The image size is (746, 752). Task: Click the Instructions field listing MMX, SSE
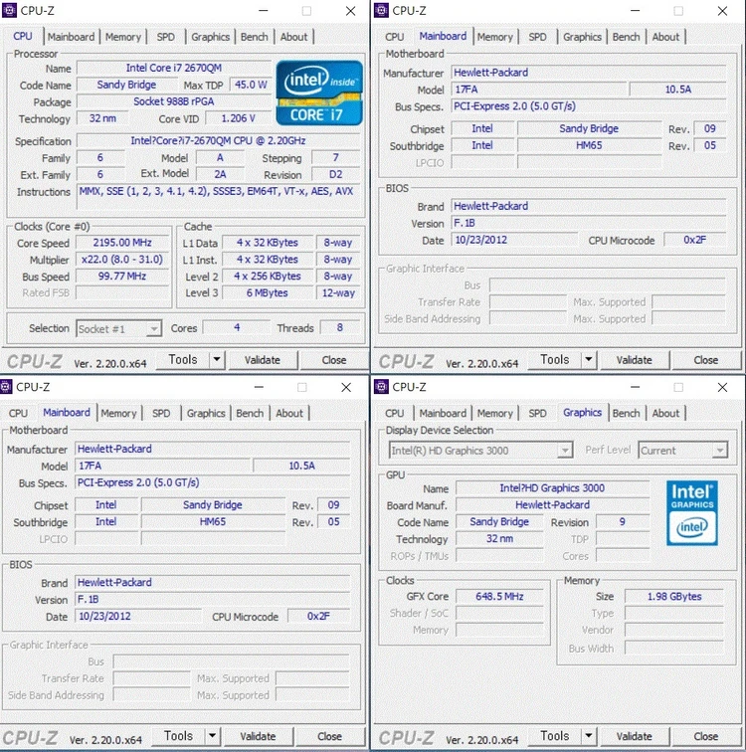(x=219, y=198)
